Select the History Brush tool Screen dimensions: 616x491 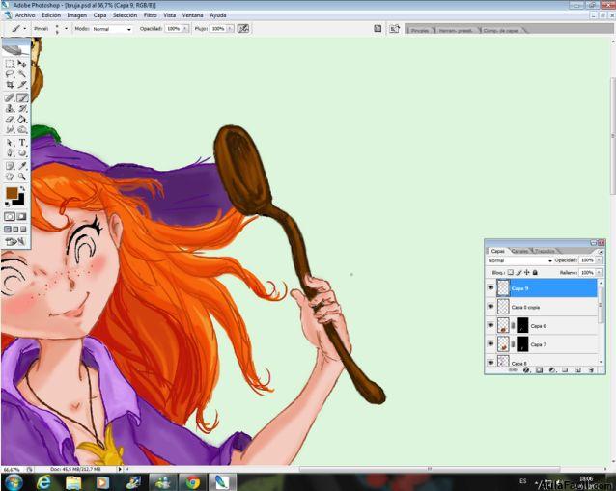pos(22,108)
